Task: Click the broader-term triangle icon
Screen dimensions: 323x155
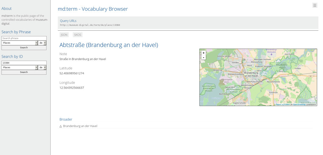Action: click(x=61, y=126)
